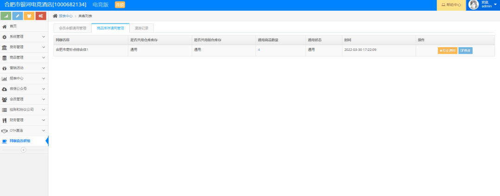The image size is (500, 196).
Task: Expand the 会员管理 menu chevron
Action: (44, 99)
